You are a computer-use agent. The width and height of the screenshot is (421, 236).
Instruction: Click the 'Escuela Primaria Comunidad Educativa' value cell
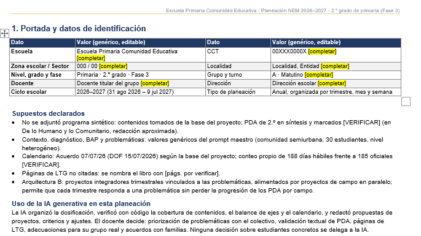[x=140, y=55]
